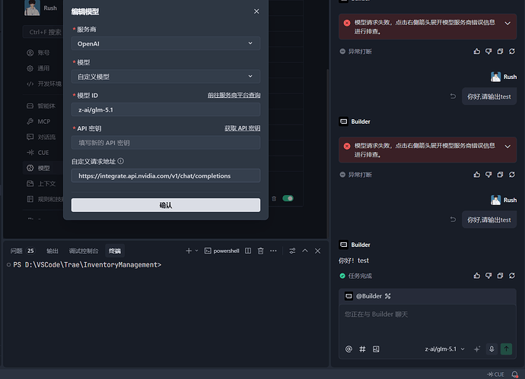Split the terminal with the split icon
The image size is (525, 379).
[x=248, y=251]
